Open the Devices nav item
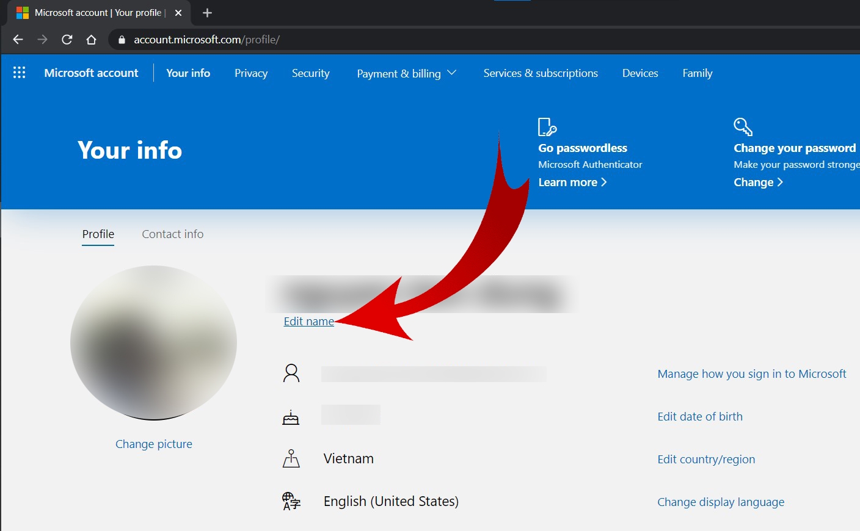860x531 pixels. pos(640,73)
